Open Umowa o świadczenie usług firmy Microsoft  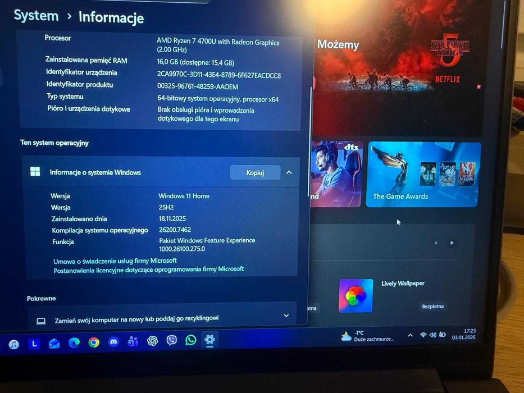(x=115, y=261)
